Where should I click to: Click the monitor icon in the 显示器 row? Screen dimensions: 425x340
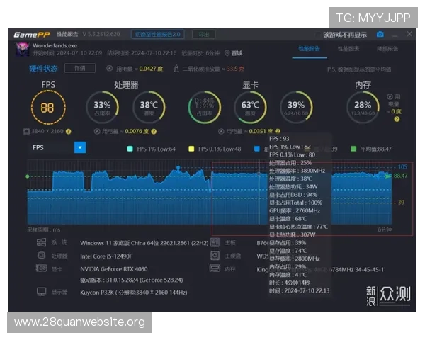42,292
